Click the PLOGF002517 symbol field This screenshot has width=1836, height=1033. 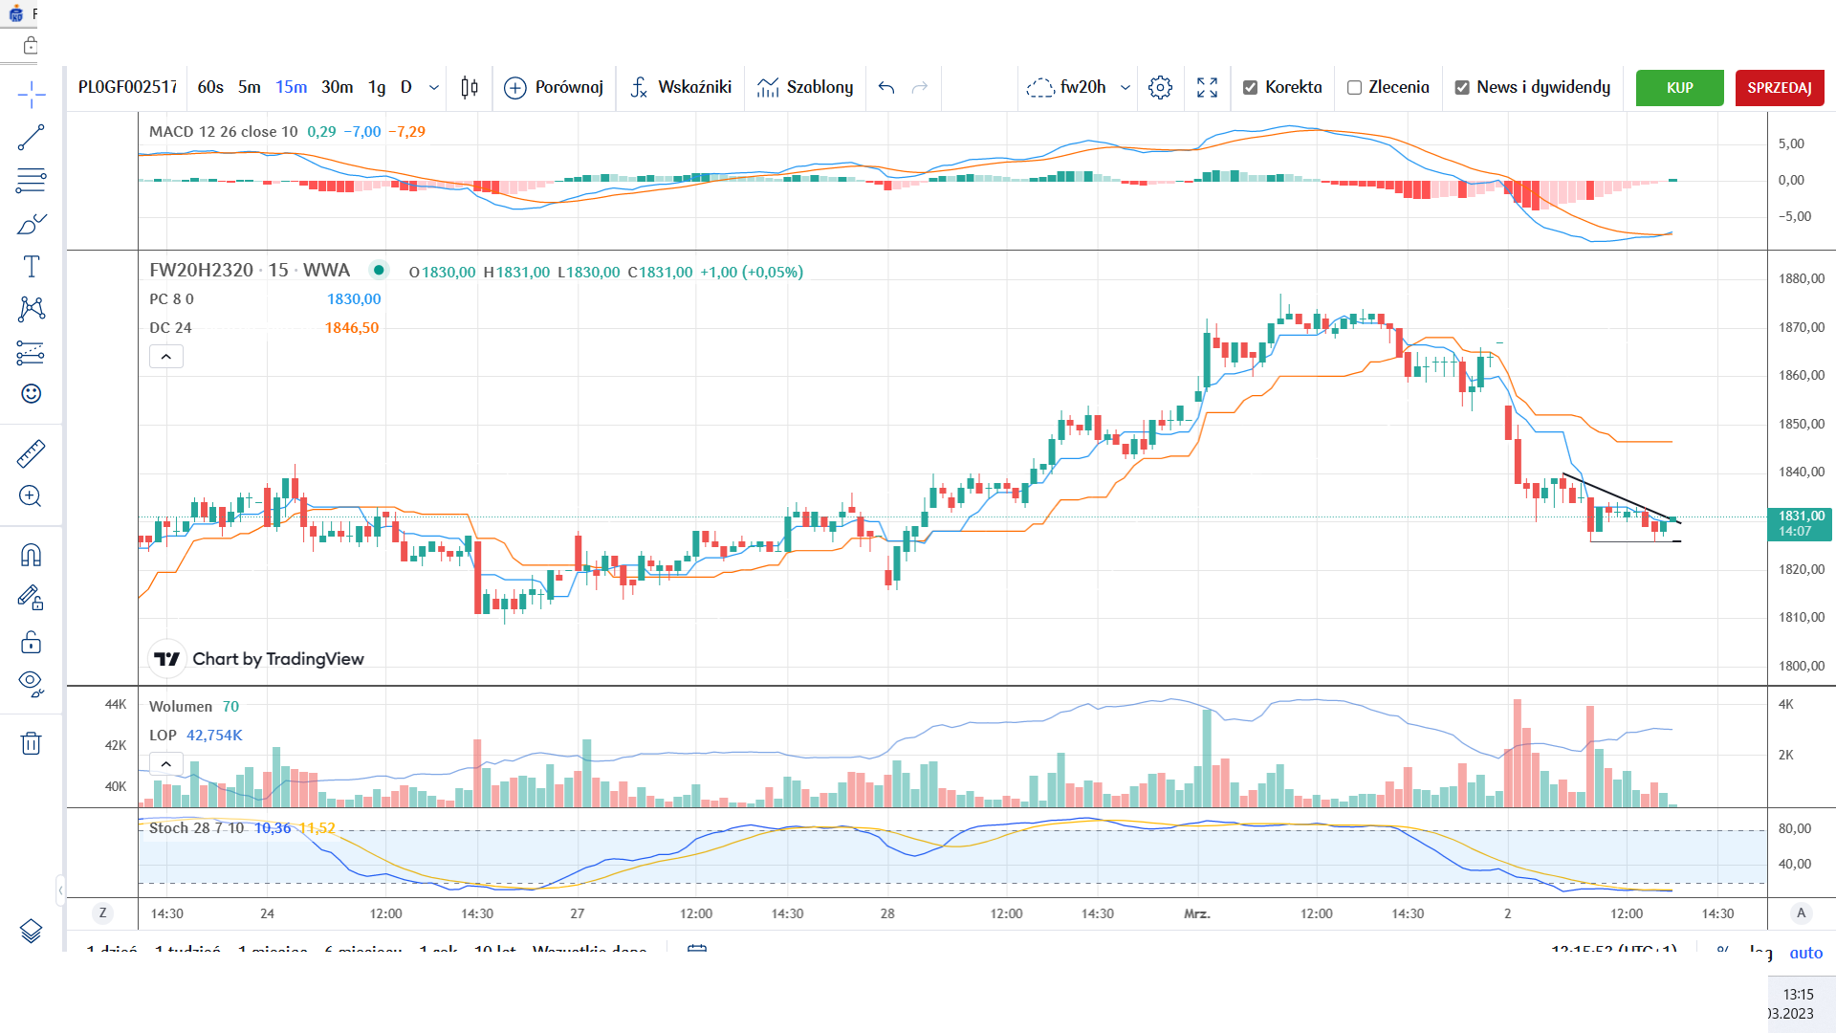point(128,87)
